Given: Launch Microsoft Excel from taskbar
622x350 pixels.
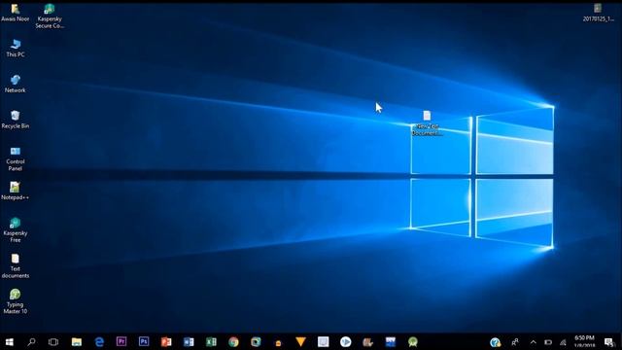Looking at the screenshot, I should coord(211,341).
